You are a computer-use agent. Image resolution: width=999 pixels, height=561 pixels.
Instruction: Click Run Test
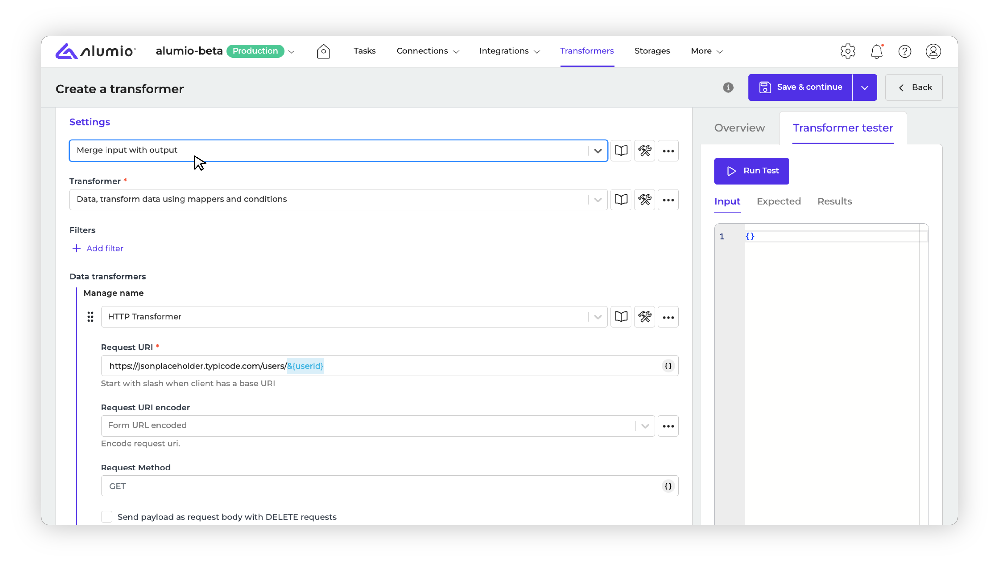pyautogui.click(x=752, y=171)
